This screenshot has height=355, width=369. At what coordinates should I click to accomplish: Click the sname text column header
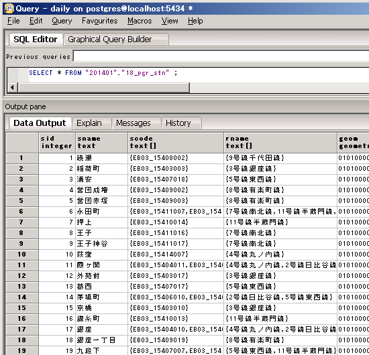(x=102, y=143)
